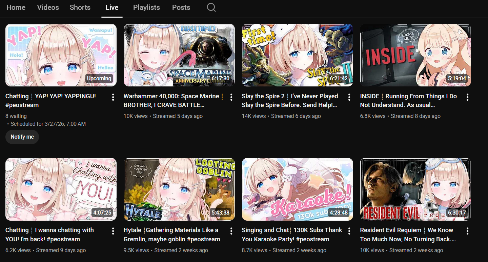Open the Slay the Spire 2 title link
488x262 pixels.
pos(290,101)
